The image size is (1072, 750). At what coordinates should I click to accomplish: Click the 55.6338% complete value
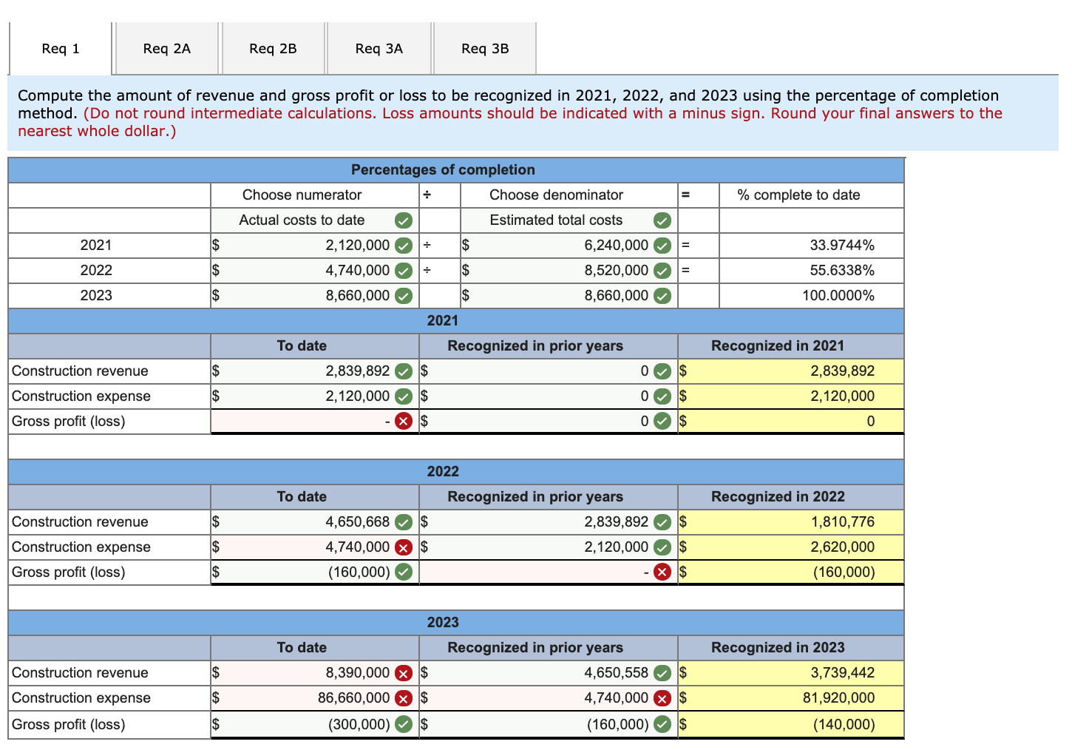[842, 271]
